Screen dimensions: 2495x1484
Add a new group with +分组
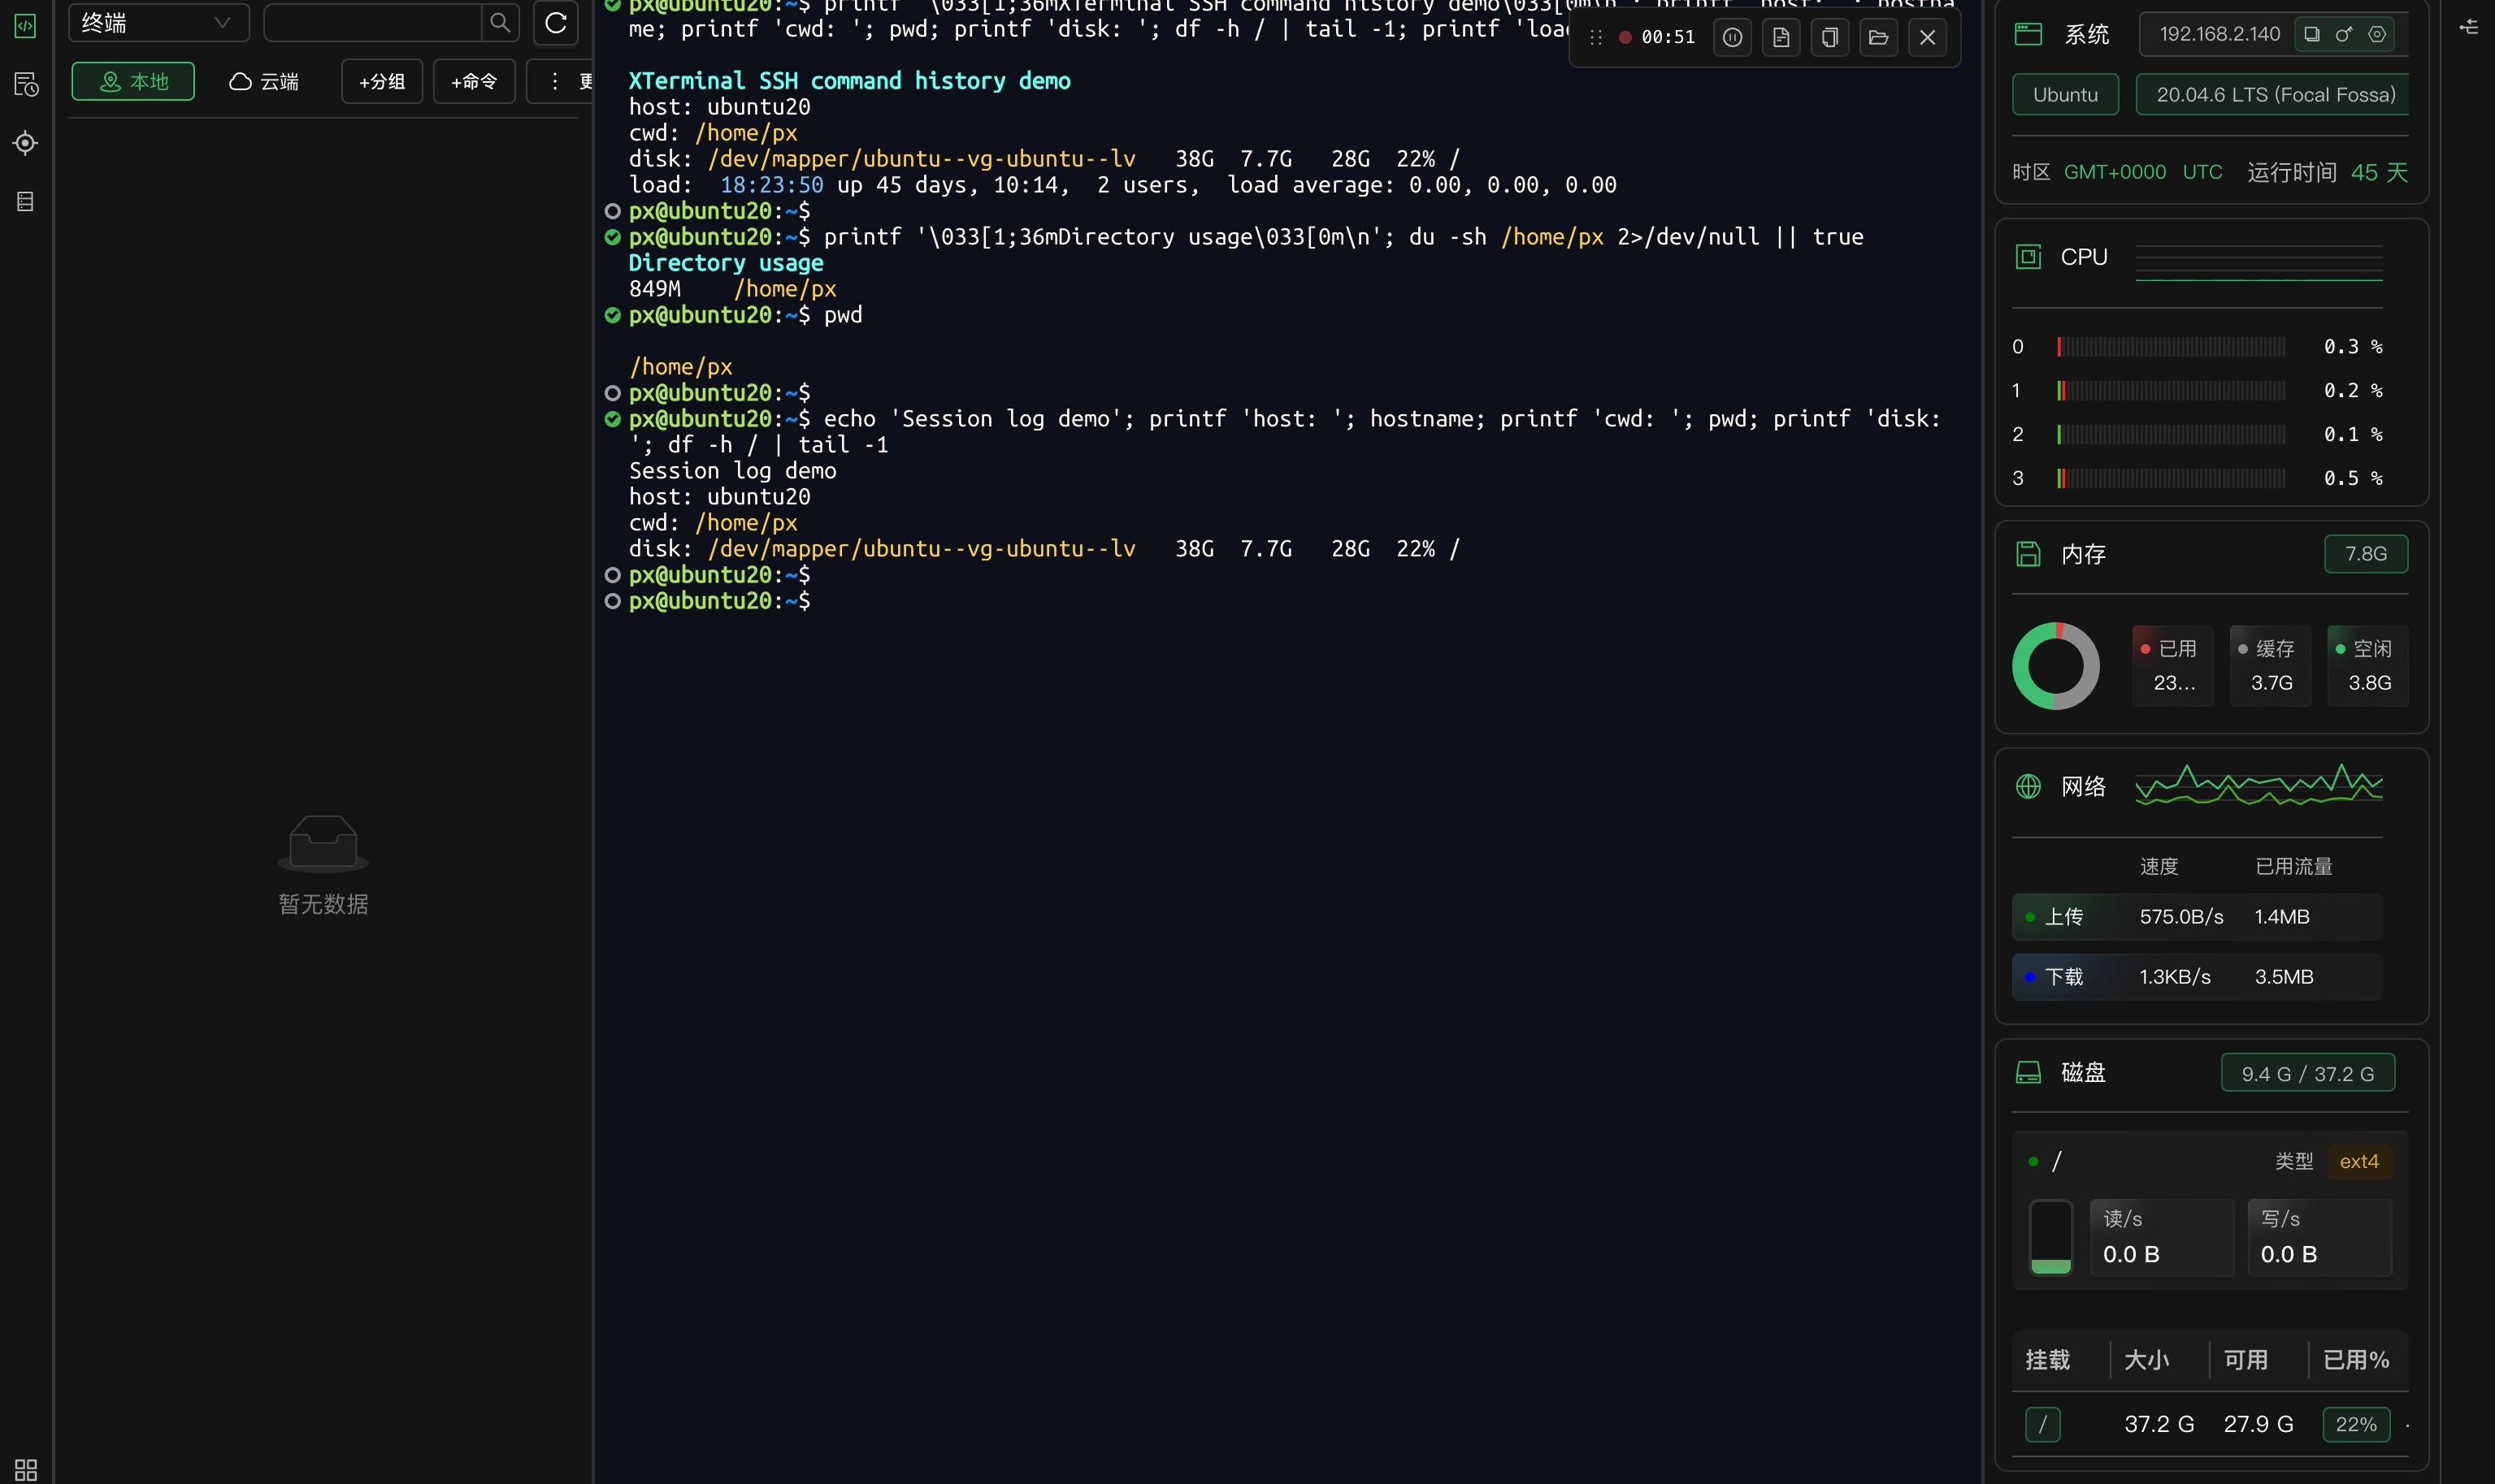pyautogui.click(x=382, y=81)
